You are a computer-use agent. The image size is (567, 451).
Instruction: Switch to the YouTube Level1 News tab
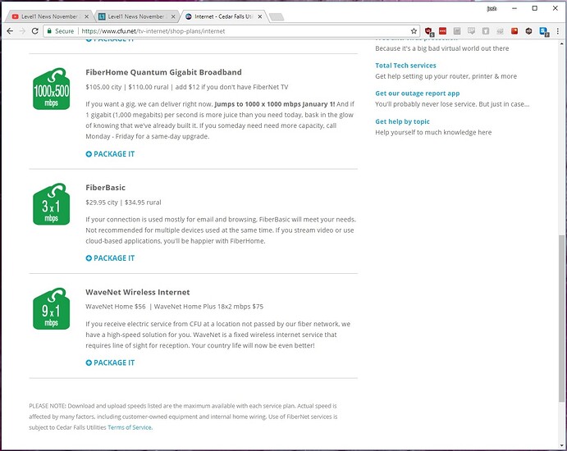click(x=48, y=16)
